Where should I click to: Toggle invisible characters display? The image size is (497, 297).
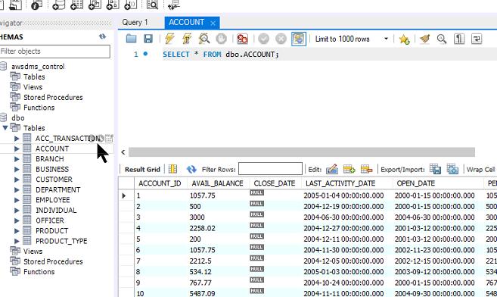click(x=459, y=39)
